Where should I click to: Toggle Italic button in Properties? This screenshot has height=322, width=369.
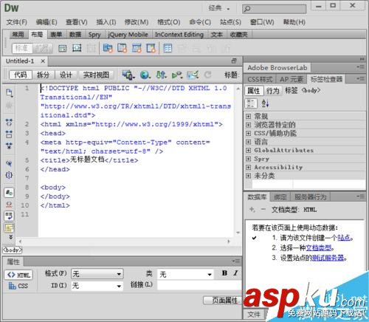pyautogui.click(x=235, y=273)
